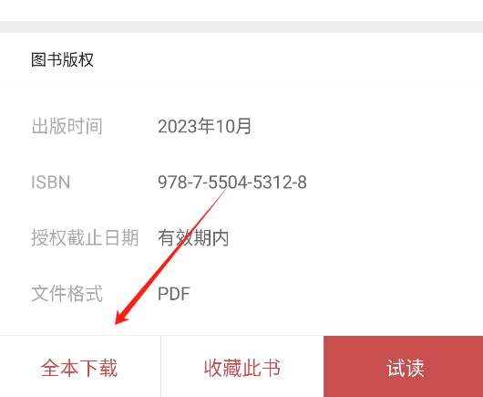Click the divider line below the 图书版权 heading
The width and height of the screenshot is (483, 397).
[241, 87]
